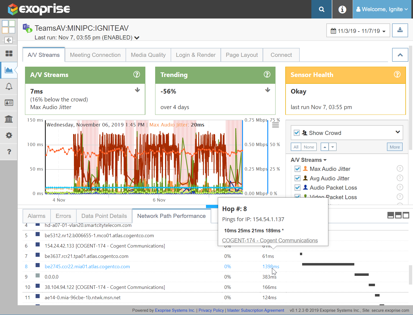Click help icon on Sensor Health card
413x315 pixels.
(397, 74)
